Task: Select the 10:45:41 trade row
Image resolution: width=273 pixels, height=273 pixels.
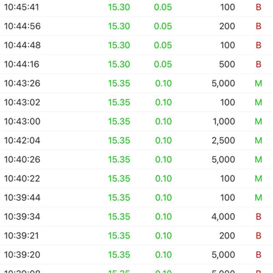Action: [x=136, y=7]
